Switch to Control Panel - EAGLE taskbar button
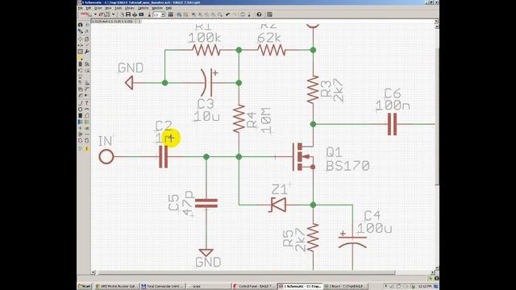The height and width of the screenshot is (290, 516). point(255,287)
